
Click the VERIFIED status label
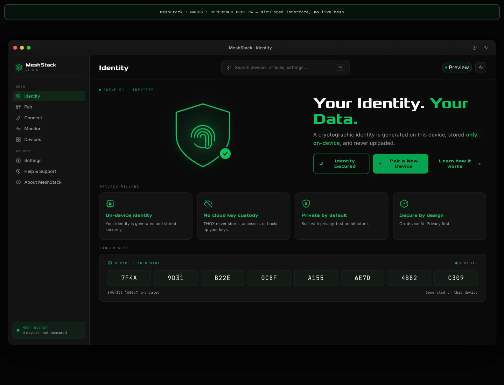pyautogui.click(x=466, y=263)
